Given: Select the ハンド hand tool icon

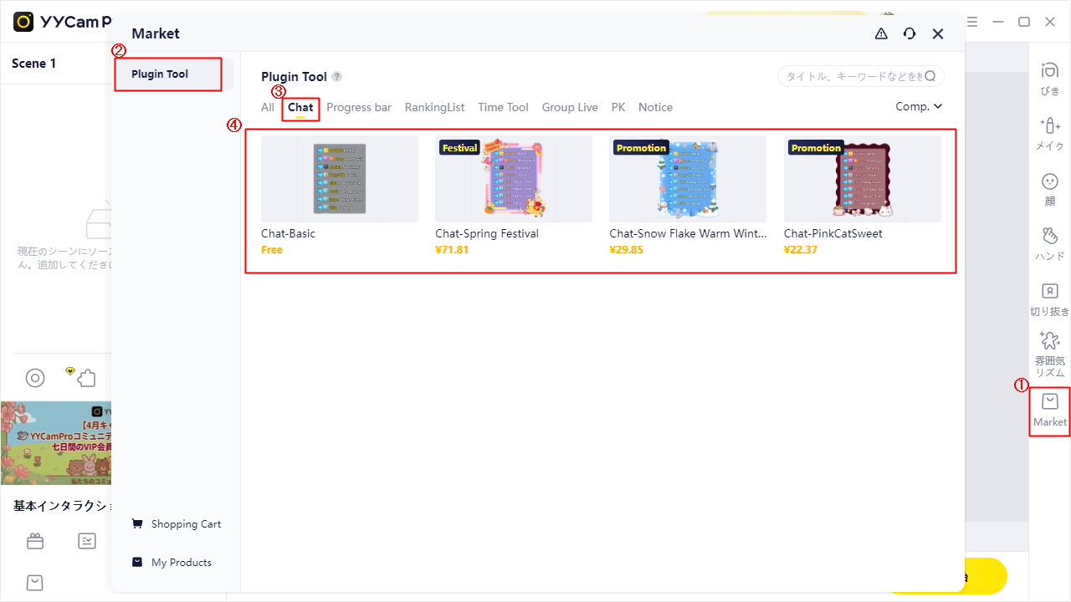Looking at the screenshot, I should pyautogui.click(x=1049, y=242).
